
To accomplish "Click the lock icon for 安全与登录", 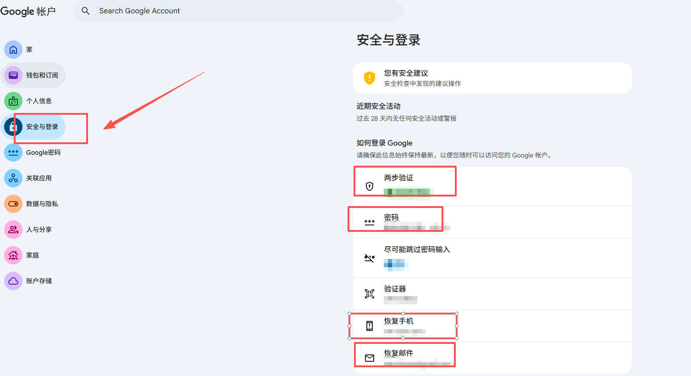I will pos(13,127).
